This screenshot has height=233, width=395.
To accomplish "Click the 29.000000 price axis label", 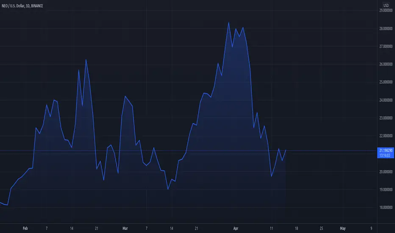I will (x=386, y=10).
